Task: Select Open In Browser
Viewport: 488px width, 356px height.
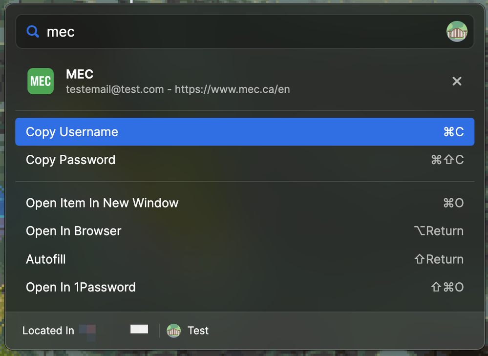Action: (73, 231)
